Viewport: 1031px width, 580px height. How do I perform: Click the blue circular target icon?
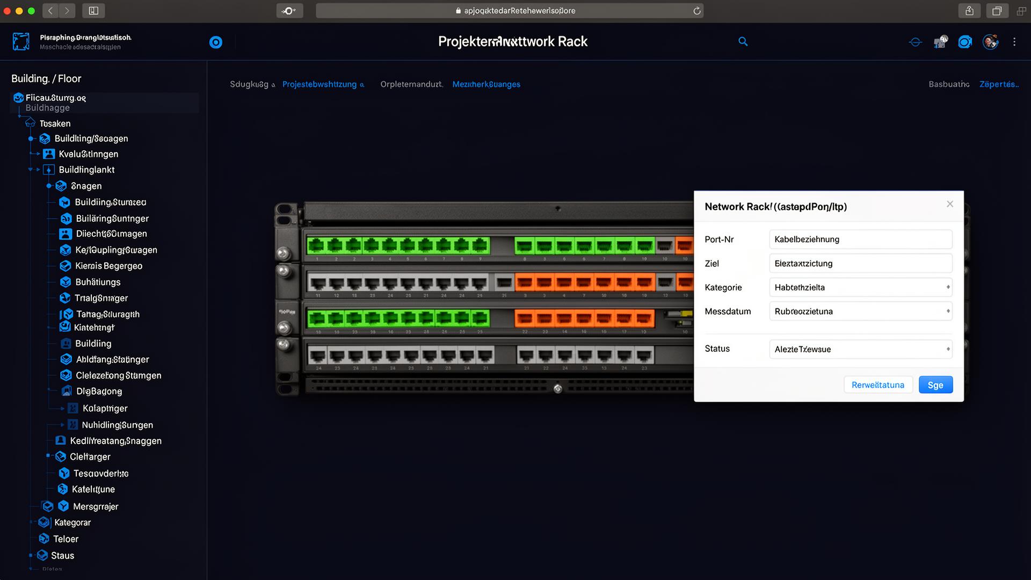tap(216, 42)
